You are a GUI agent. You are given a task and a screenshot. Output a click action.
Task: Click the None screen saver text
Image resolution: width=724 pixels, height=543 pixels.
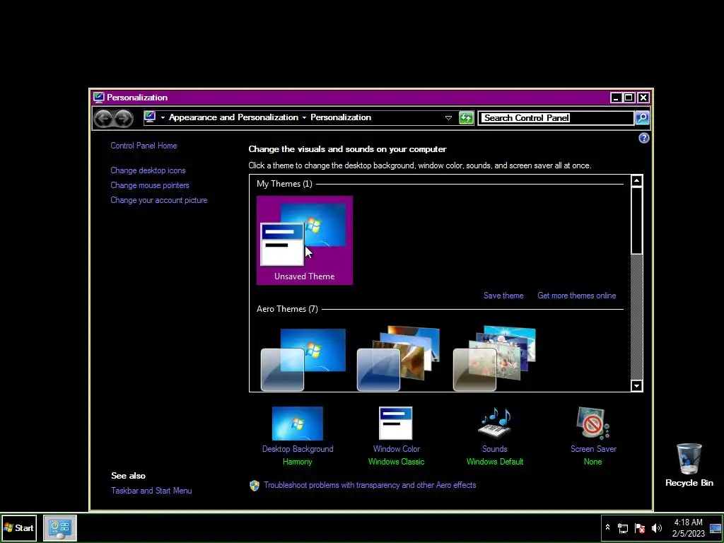click(593, 462)
